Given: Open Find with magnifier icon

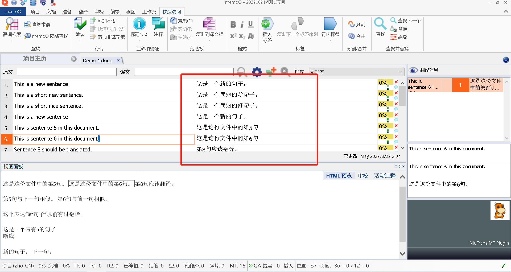Looking at the screenshot, I should (x=380, y=24).
